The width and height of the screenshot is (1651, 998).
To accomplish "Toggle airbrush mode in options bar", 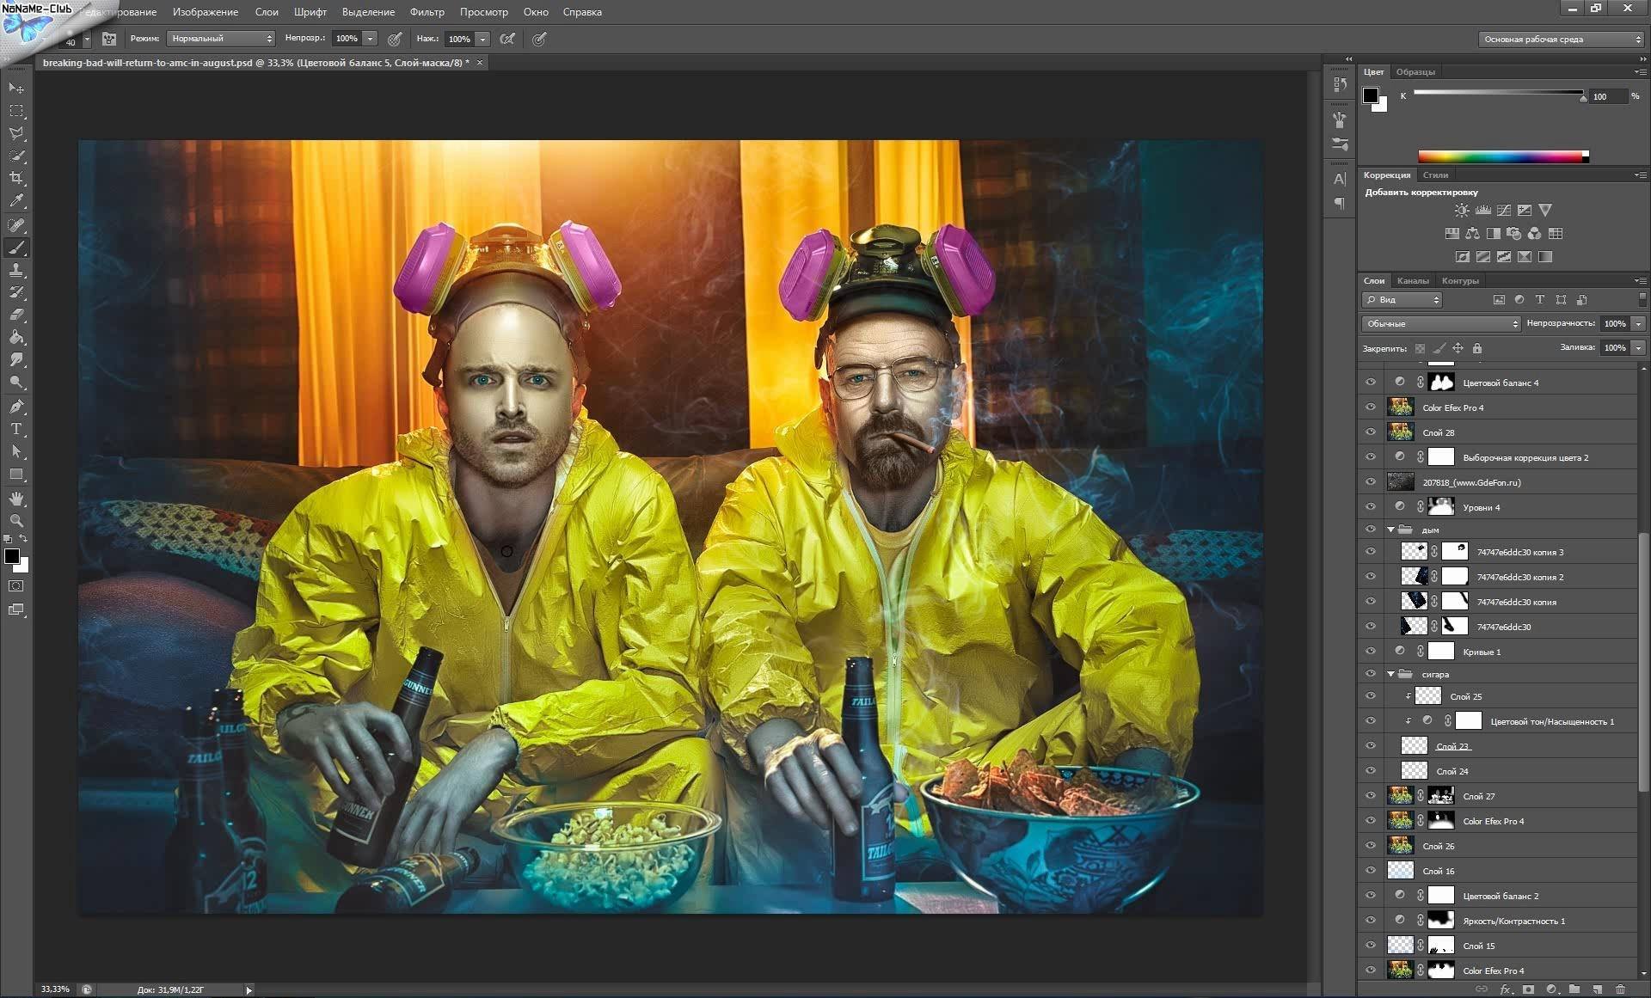I will pos(507,39).
